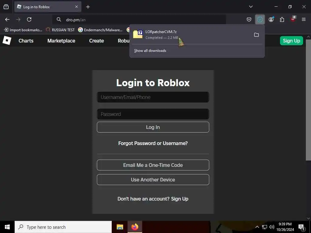This screenshot has height=233, width=311.
Task: Click the network tray icon
Action: 265,227
